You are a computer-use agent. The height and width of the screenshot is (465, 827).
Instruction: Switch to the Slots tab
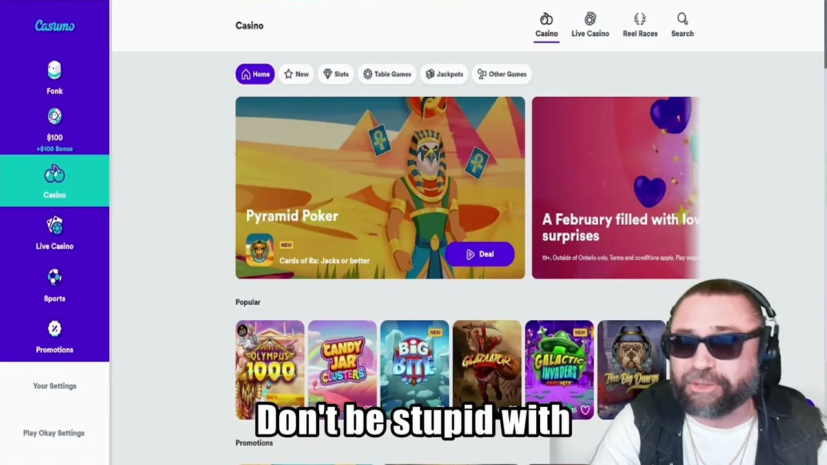coord(335,74)
